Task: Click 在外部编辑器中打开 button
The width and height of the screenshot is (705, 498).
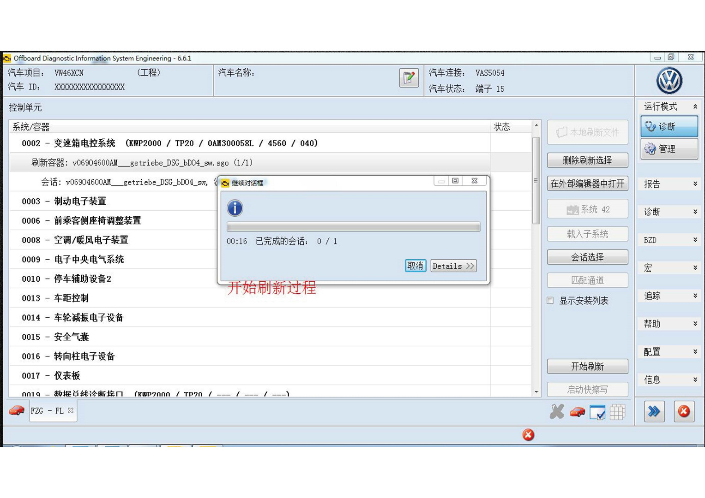Action: (587, 184)
